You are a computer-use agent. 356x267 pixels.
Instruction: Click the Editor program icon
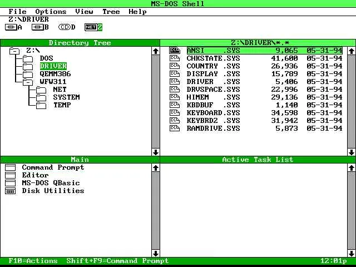(10, 175)
